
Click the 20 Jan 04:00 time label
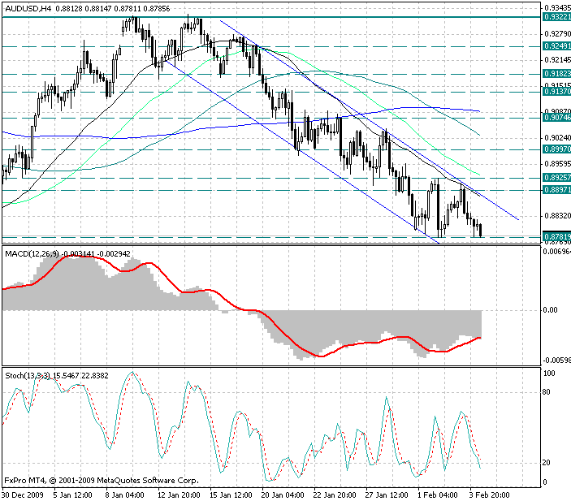283,495
